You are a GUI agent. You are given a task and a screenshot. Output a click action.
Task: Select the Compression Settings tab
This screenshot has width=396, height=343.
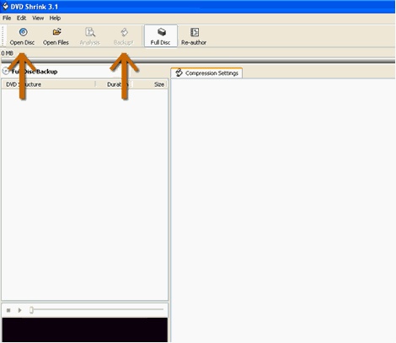click(206, 73)
